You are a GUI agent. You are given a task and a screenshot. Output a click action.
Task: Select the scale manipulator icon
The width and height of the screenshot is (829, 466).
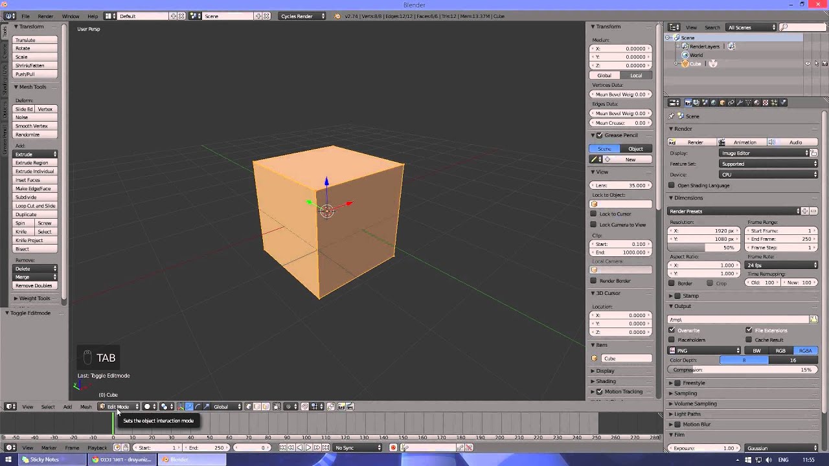[x=207, y=406]
